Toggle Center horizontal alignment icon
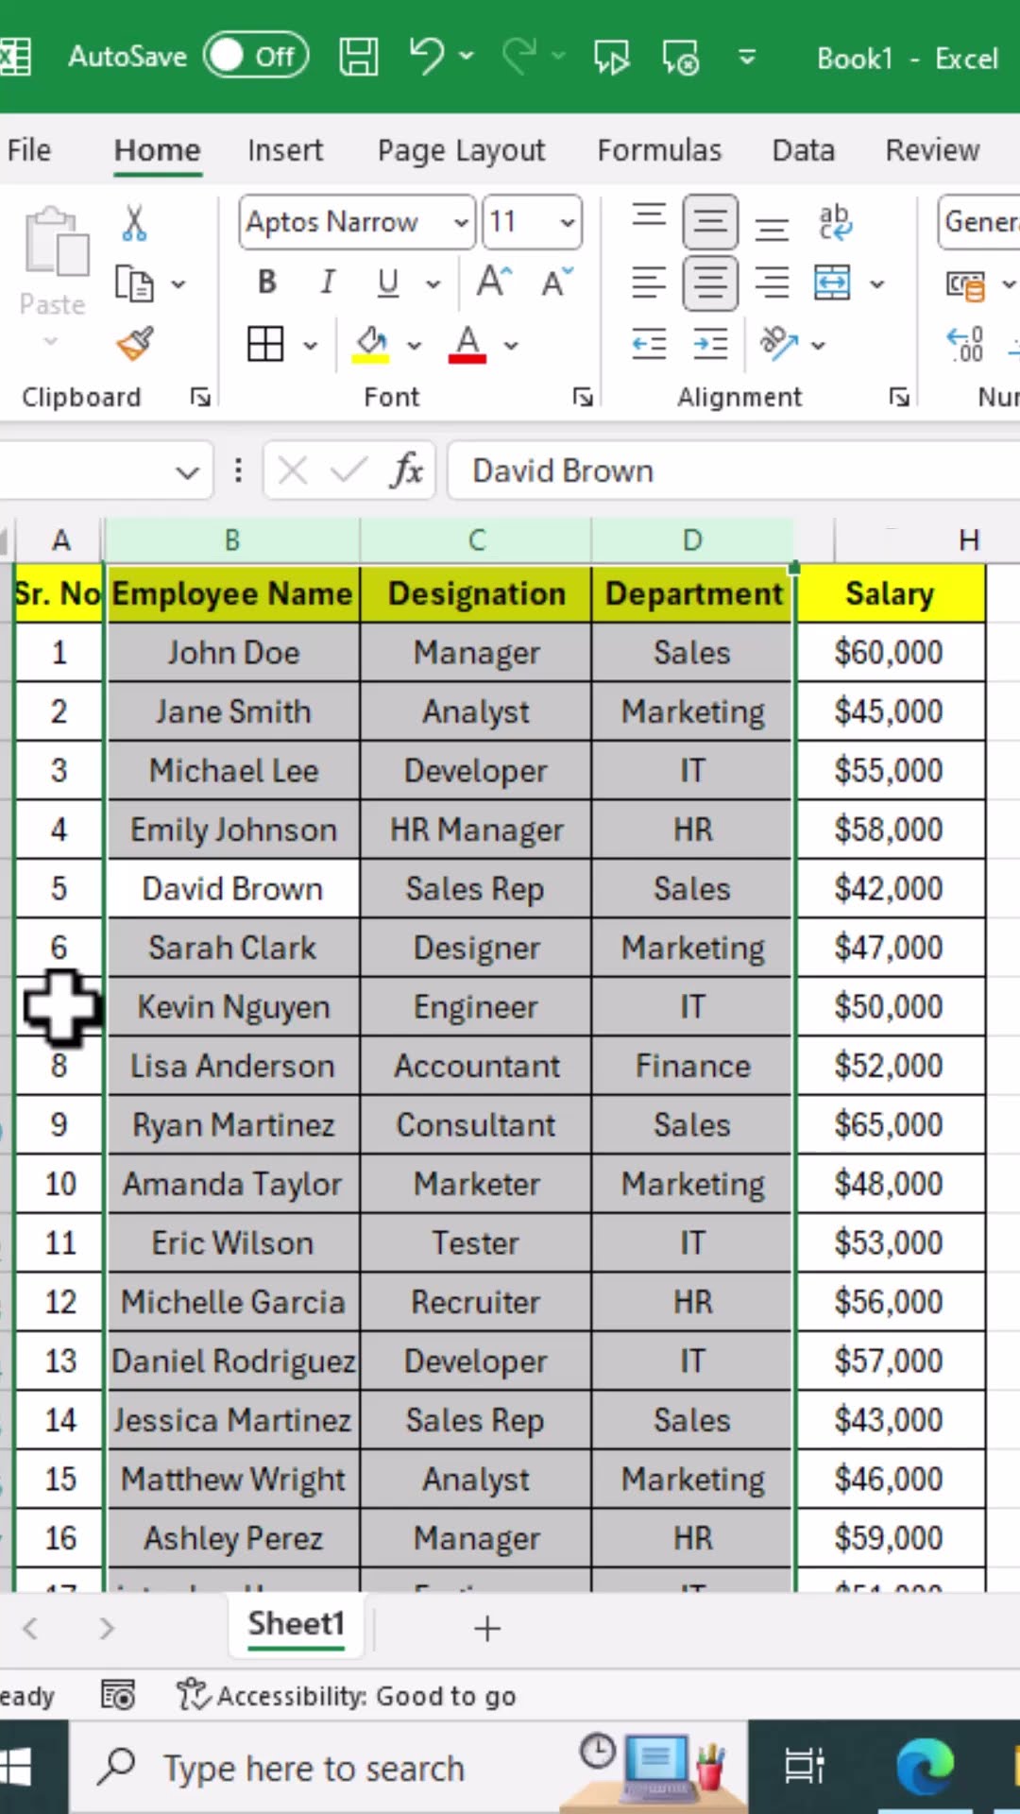 coord(710,283)
